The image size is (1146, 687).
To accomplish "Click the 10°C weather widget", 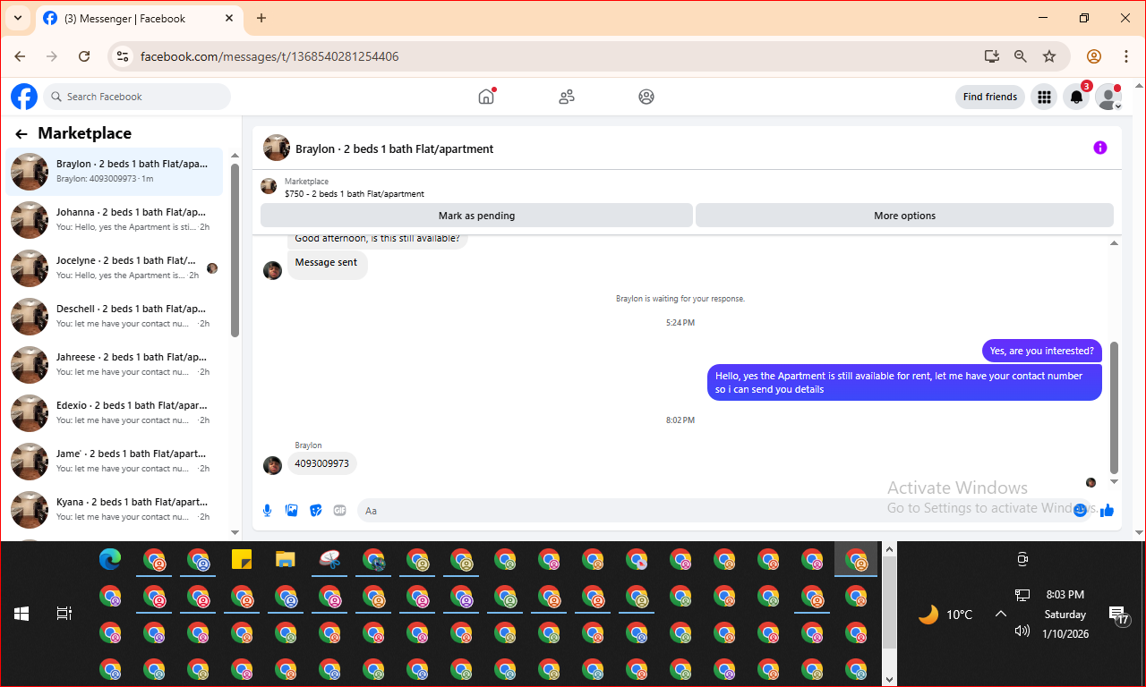I will point(946,615).
